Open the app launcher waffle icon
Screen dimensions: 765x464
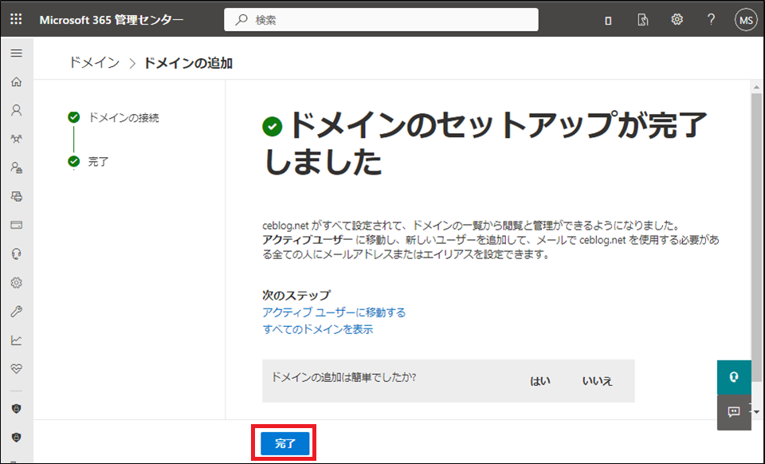(16, 19)
